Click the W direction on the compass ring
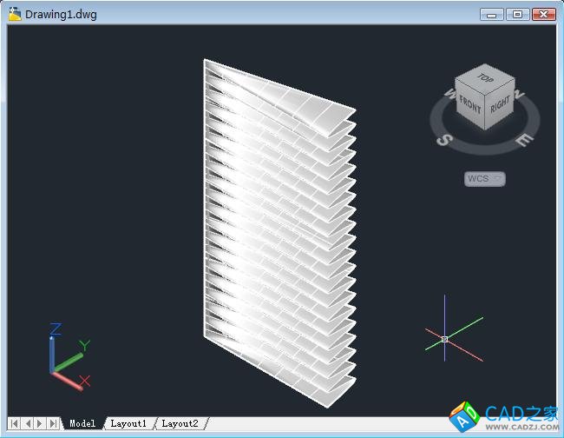This screenshot has height=438, width=564. (x=449, y=92)
